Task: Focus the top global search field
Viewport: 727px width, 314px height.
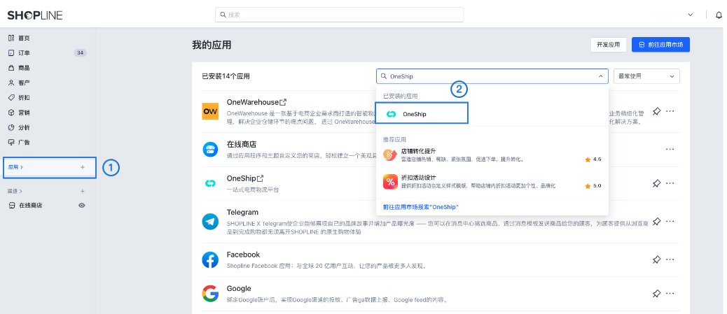Action: click(x=340, y=15)
